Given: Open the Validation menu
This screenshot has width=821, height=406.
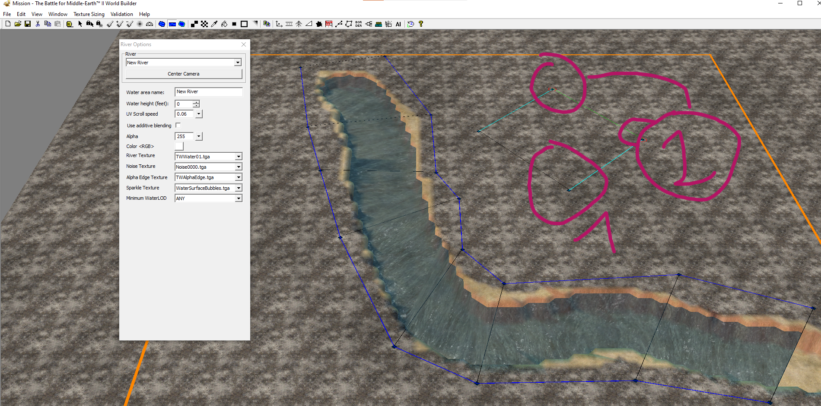Looking at the screenshot, I should pyautogui.click(x=122, y=14).
